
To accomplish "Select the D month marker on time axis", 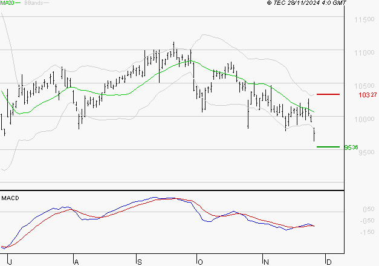I will point(327,262).
